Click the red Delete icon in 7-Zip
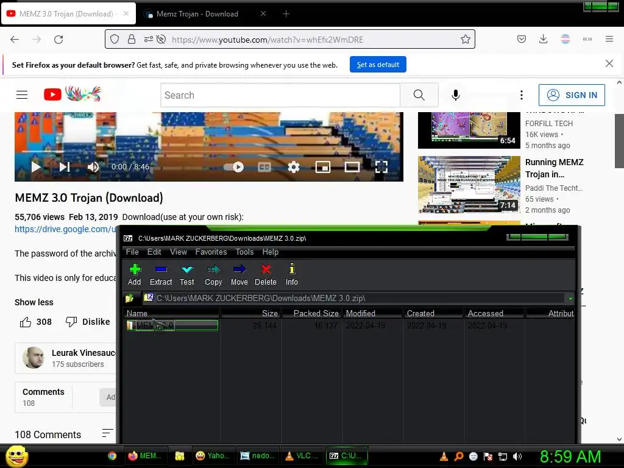This screenshot has width=624, height=468. point(266,275)
